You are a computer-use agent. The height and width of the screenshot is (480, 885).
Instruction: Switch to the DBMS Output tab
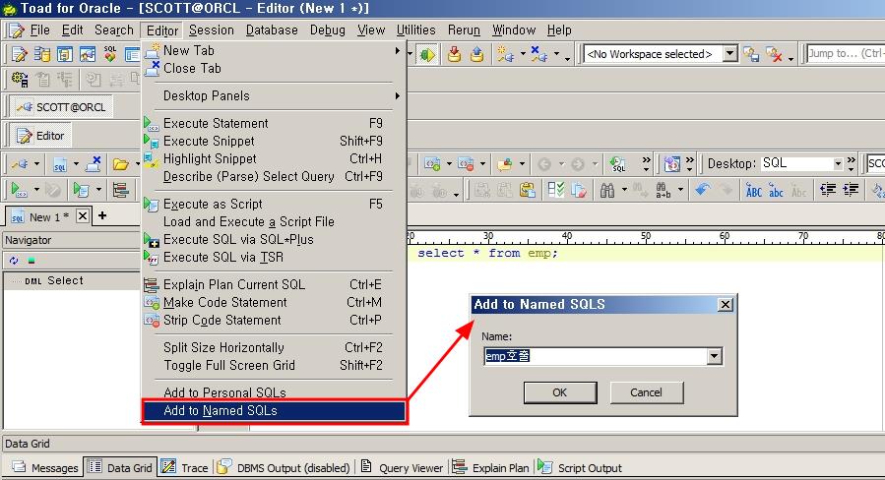point(284,468)
